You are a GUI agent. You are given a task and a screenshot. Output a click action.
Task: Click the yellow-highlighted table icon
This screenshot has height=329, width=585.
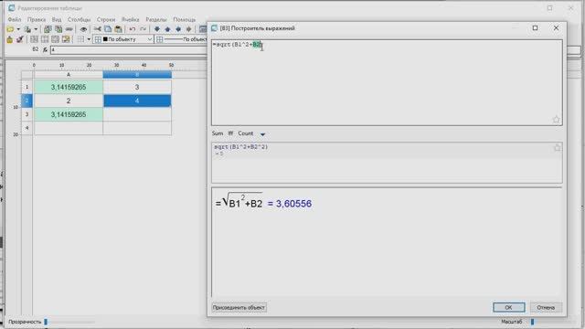66,39
